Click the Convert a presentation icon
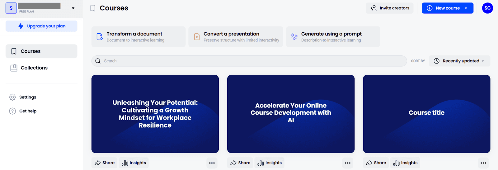The height and width of the screenshot is (170, 498). (197, 37)
